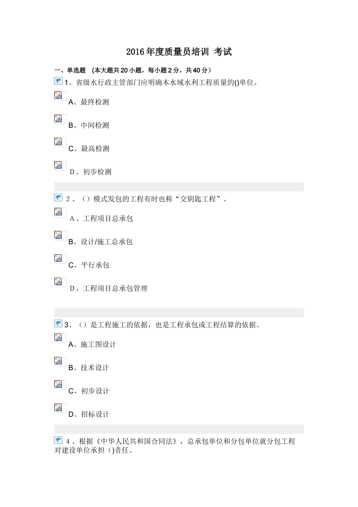The height and width of the screenshot is (507, 358).
Task: Click the marker icon beside question 3
Action: (58, 324)
